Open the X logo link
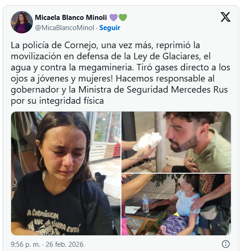This screenshot has height=251, width=242. pyautogui.click(x=225, y=17)
